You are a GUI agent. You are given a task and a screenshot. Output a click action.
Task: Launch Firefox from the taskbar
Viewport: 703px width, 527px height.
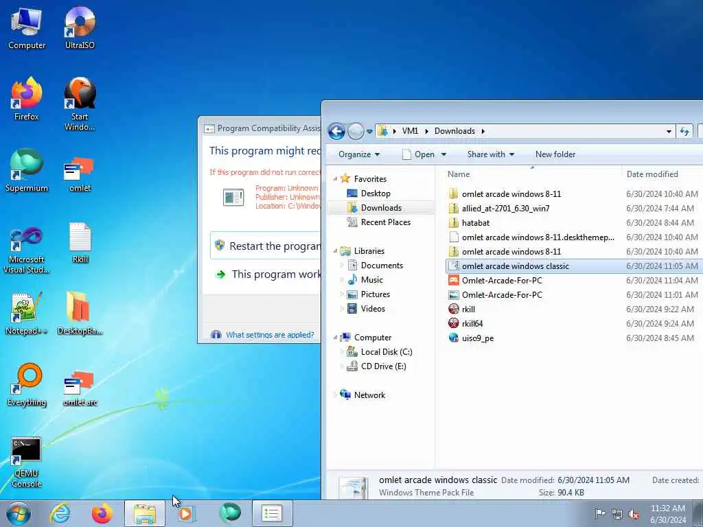tap(102, 513)
